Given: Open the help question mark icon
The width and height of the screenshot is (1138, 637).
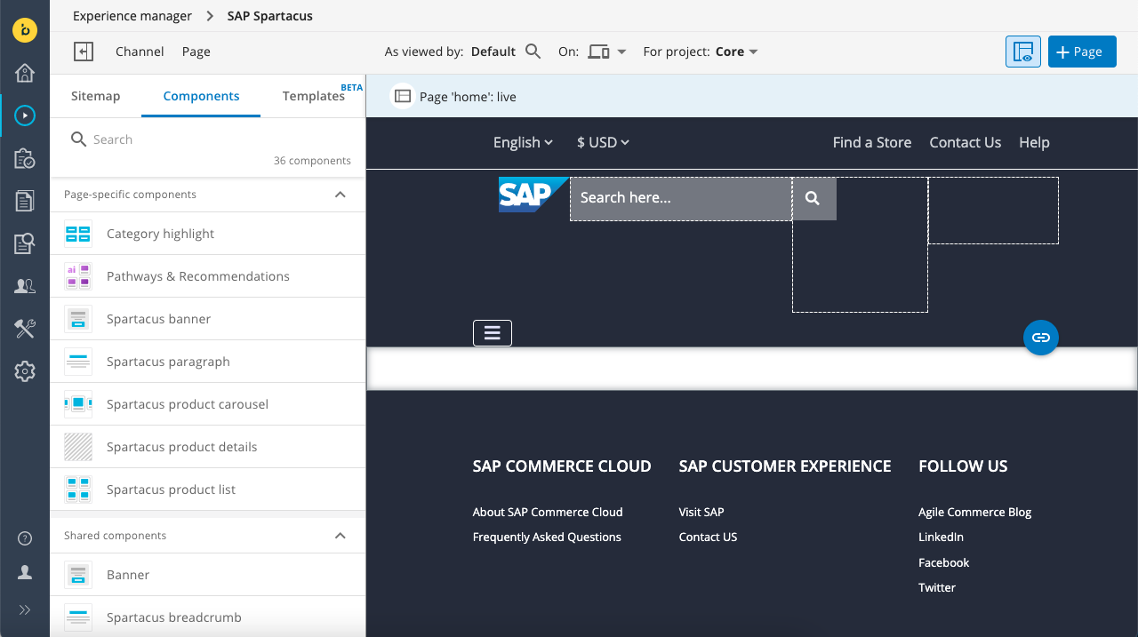Looking at the screenshot, I should 25,538.
